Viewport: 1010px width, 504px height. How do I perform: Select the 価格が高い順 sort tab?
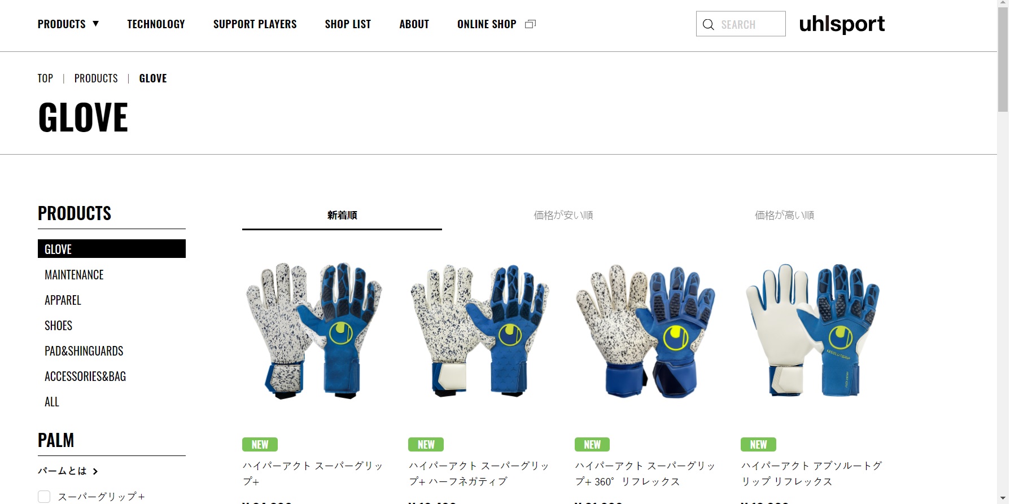pos(784,215)
